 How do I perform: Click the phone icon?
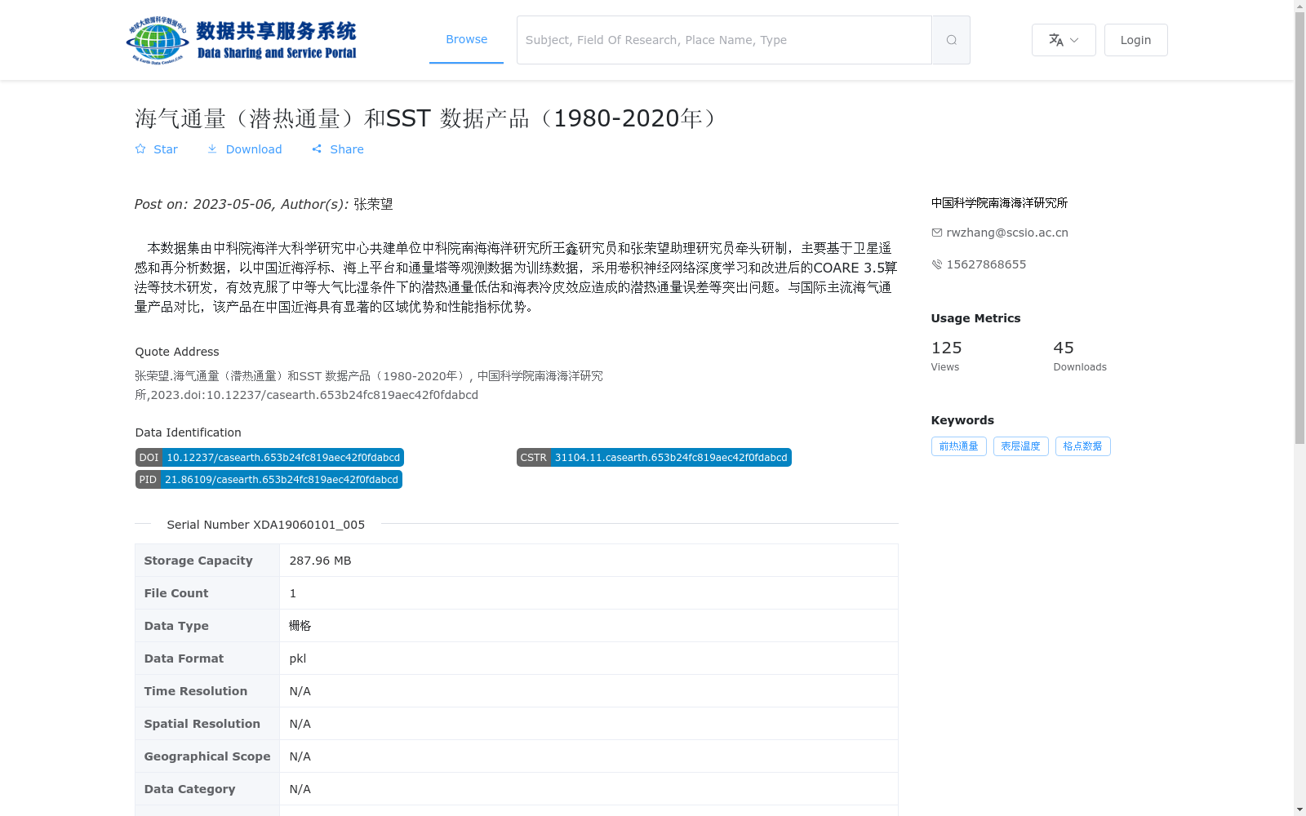[x=937, y=264]
